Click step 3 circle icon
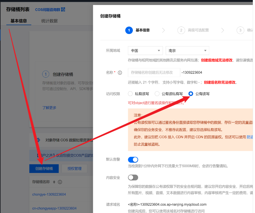Image resolution: width=255 pixels, height=213 pixels. tap(240, 30)
